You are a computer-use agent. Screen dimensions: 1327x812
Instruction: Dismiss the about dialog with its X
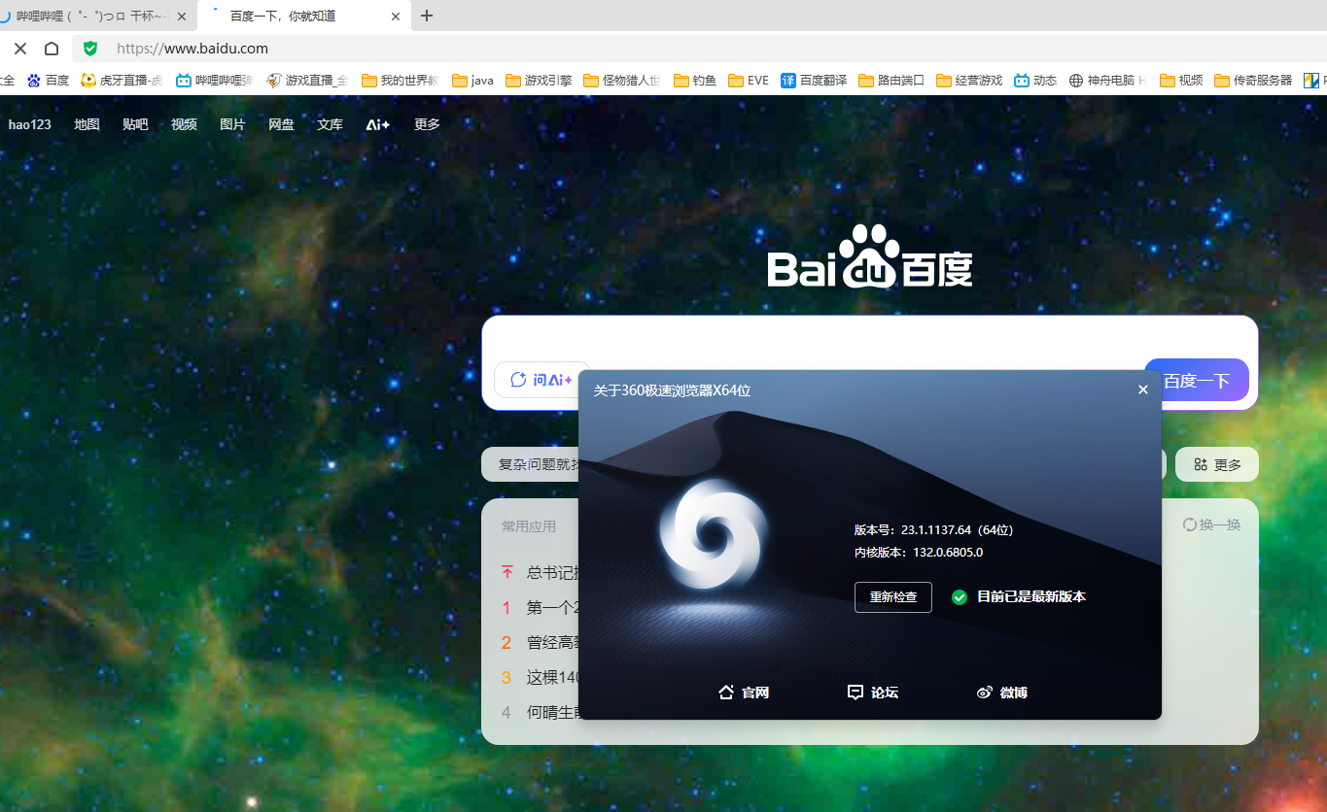click(x=1142, y=389)
